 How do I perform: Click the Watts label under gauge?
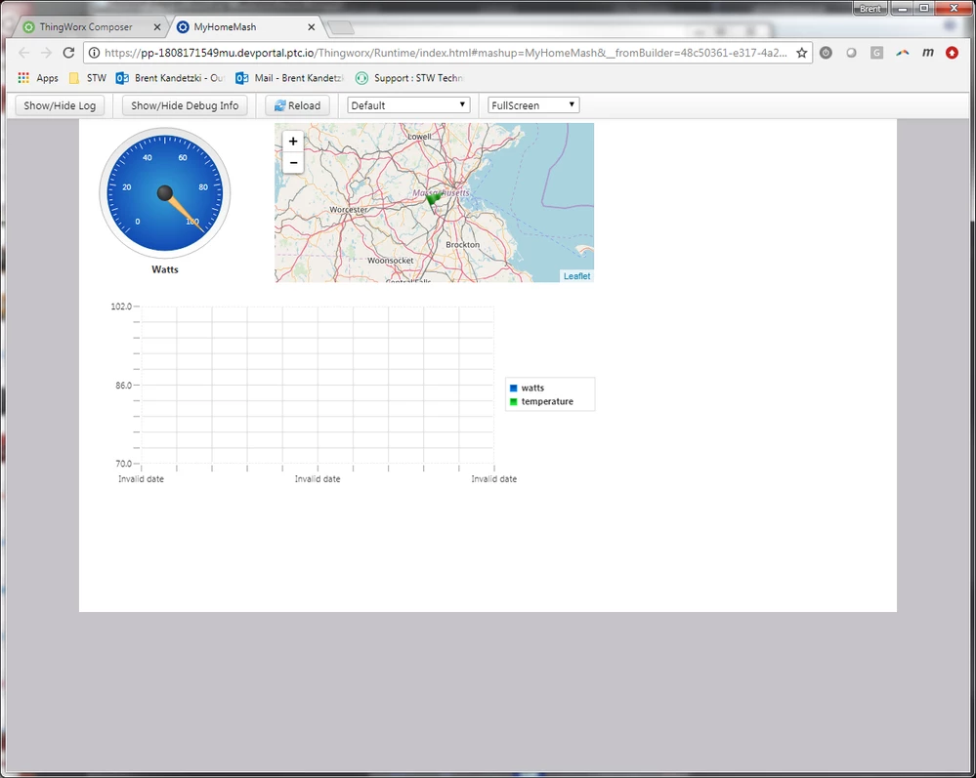pos(165,269)
